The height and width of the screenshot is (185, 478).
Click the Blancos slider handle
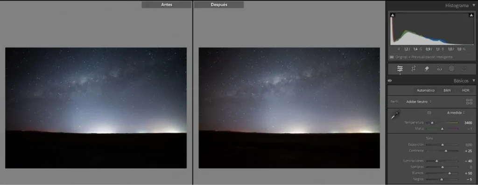pos(450,173)
